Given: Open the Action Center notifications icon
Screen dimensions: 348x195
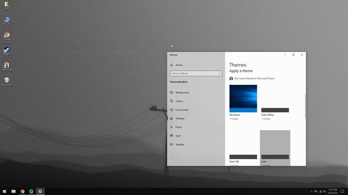Looking at the screenshot, I should coord(343,191).
